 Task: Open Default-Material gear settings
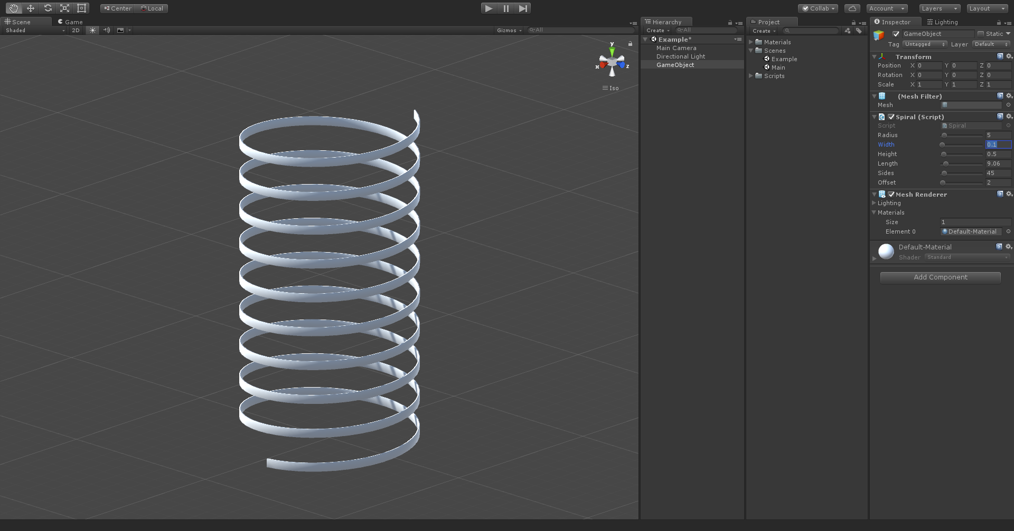point(1009,247)
